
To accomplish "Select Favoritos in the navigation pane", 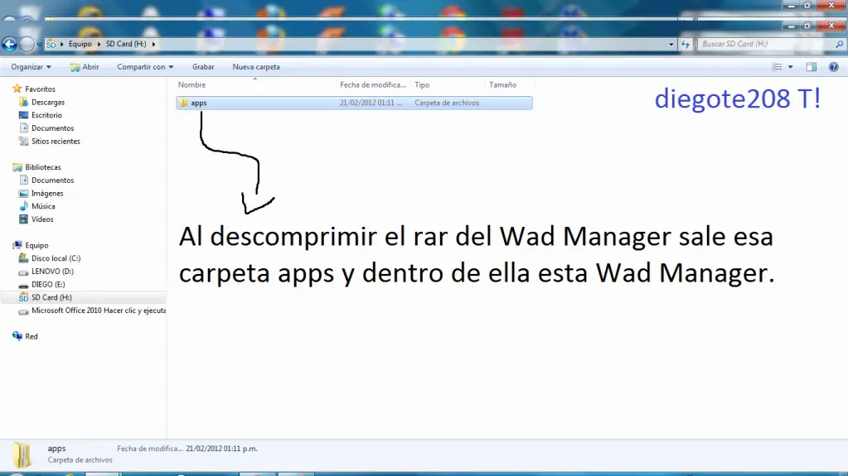I will click(x=40, y=89).
